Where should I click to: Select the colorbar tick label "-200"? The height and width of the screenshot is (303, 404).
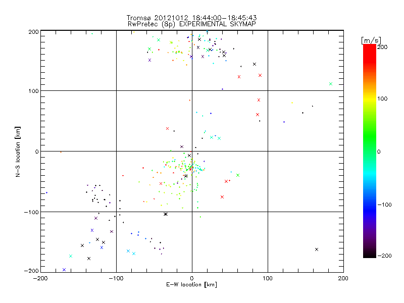click(384, 256)
